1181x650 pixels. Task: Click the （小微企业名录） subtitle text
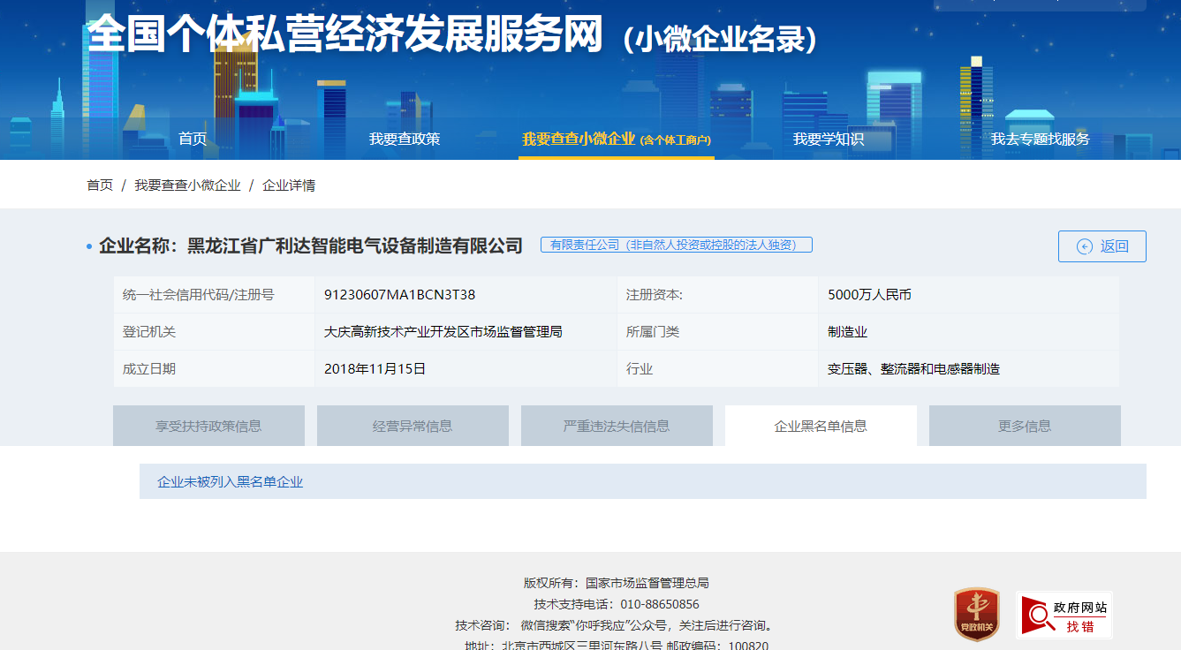pos(720,38)
